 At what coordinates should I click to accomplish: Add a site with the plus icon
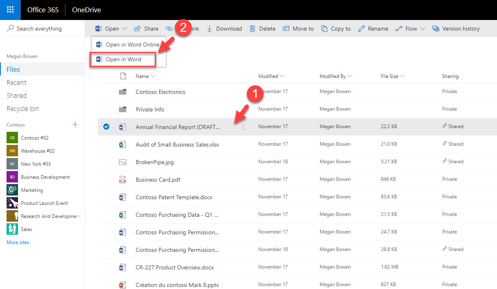point(75,124)
